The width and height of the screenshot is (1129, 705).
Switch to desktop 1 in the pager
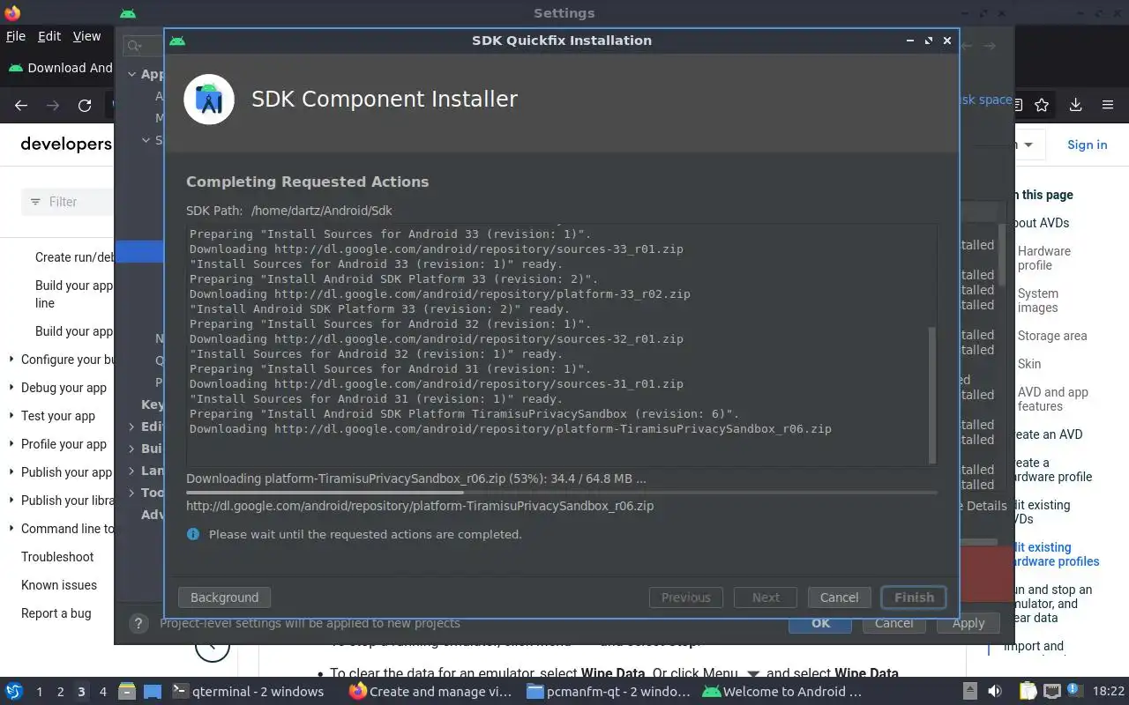click(39, 692)
